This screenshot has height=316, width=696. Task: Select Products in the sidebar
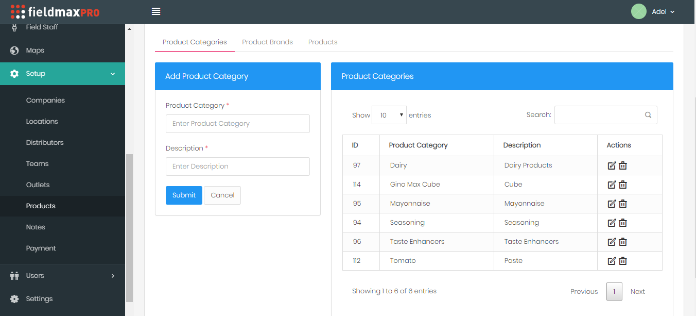62,206
